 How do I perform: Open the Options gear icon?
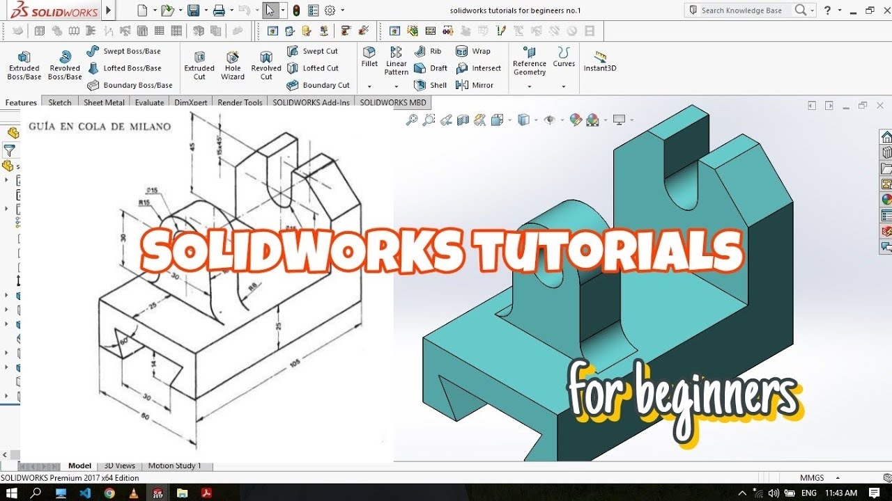coord(330,10)
